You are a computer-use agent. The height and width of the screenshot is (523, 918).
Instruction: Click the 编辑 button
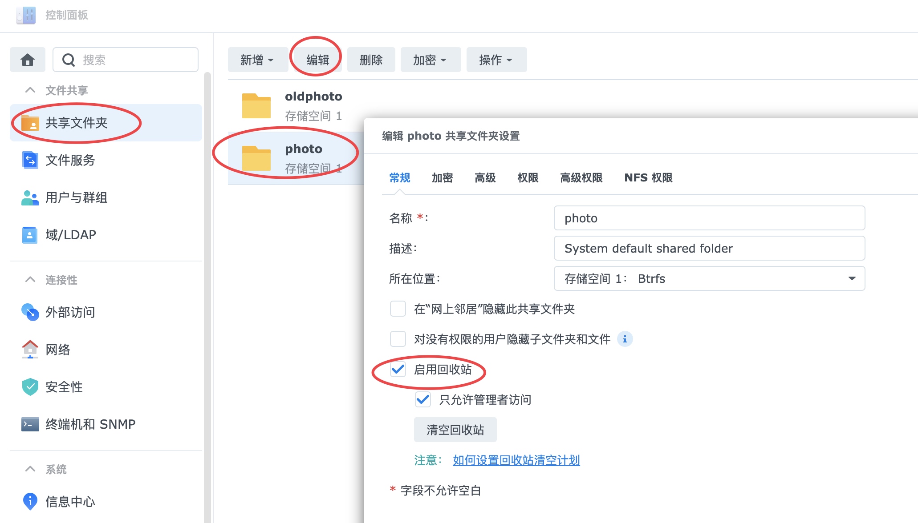click(x=317, y=60)
